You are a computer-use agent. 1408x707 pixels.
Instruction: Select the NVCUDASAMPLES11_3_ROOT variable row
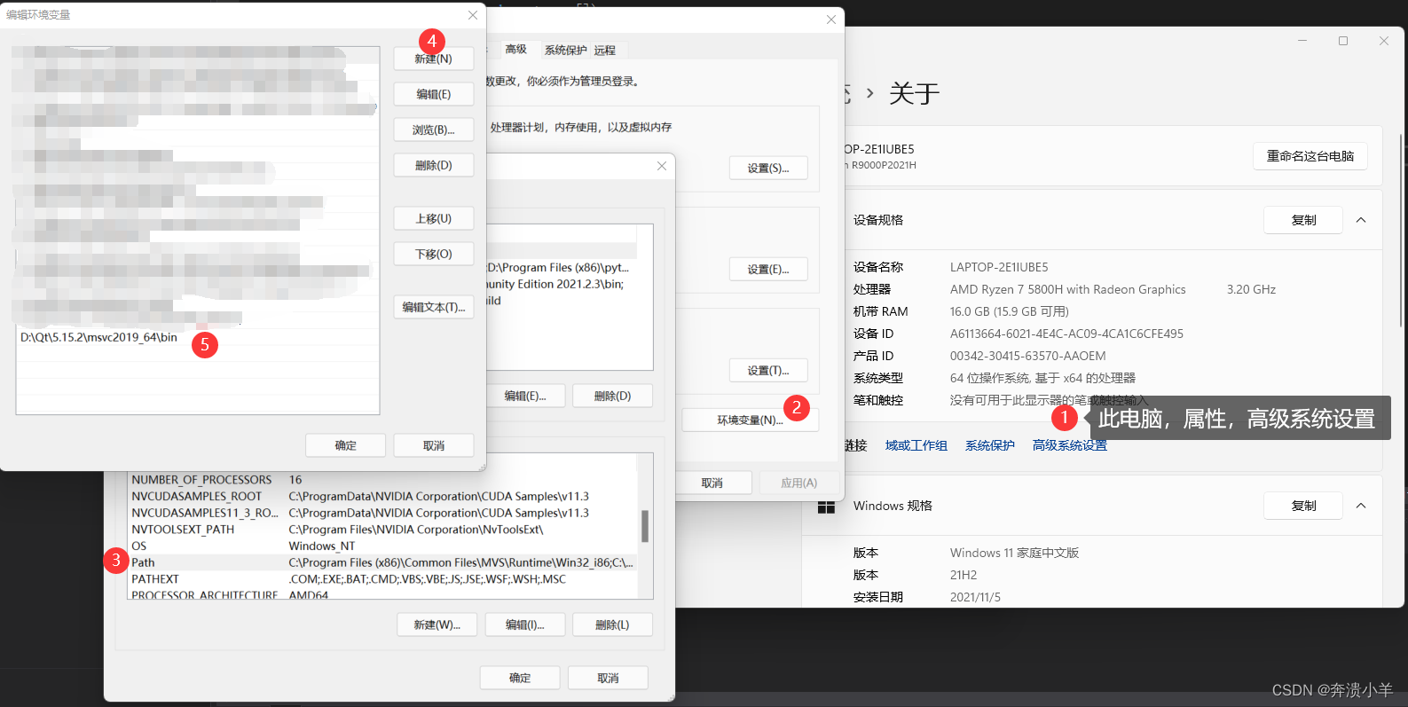pyautogui.click(x=383, y=513)
